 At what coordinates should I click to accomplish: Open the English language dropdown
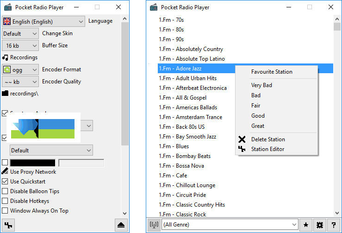click(x=44, y=21)
